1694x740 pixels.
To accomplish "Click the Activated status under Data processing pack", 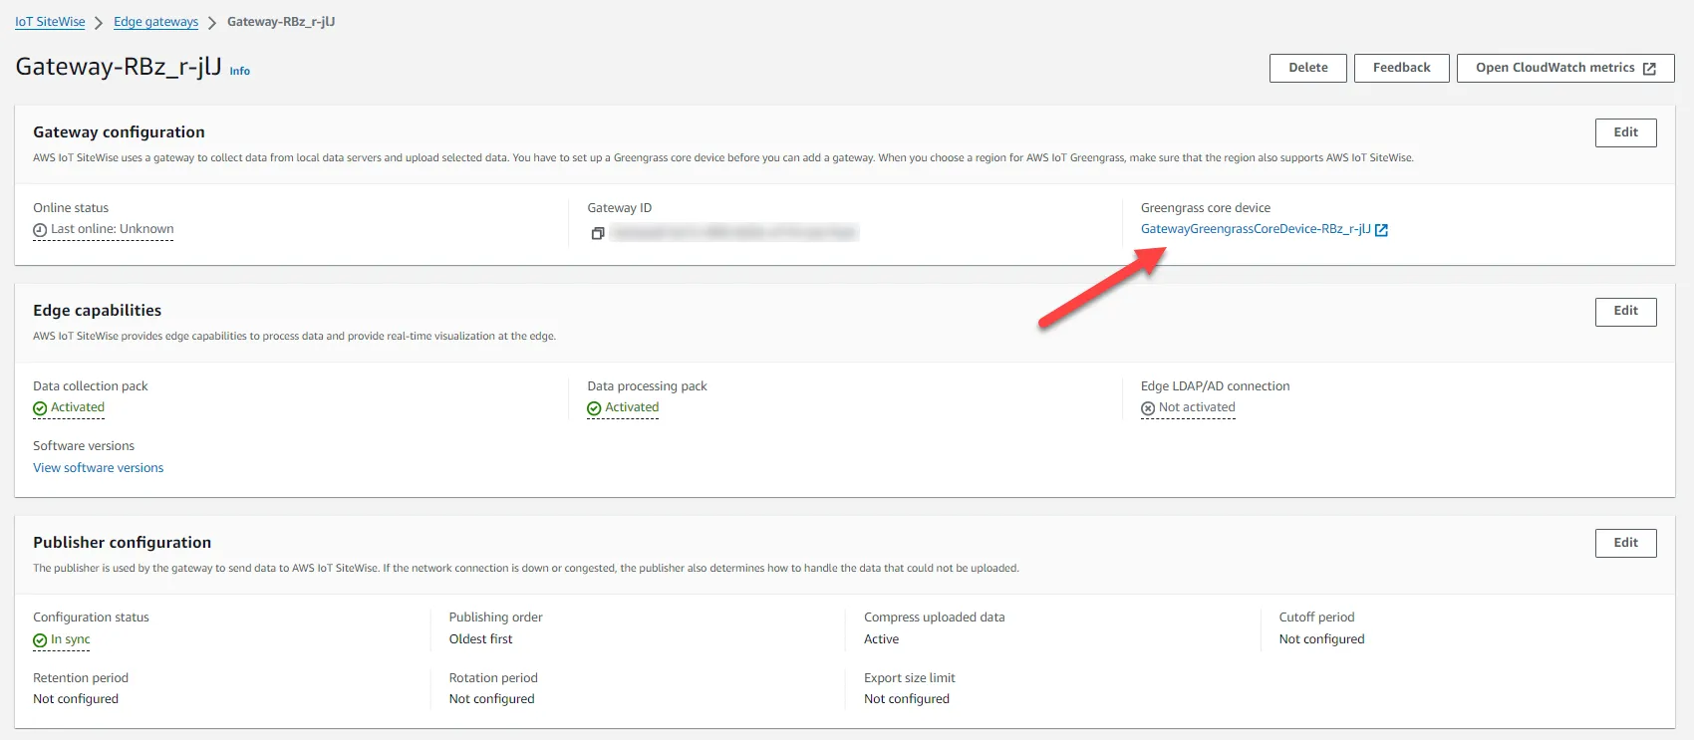I will [x=632, y=407].
